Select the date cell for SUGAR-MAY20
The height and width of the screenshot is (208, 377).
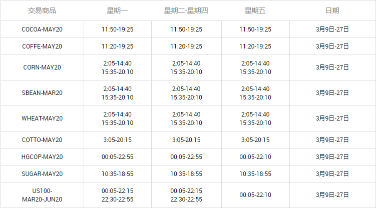[x=332, y=174]
